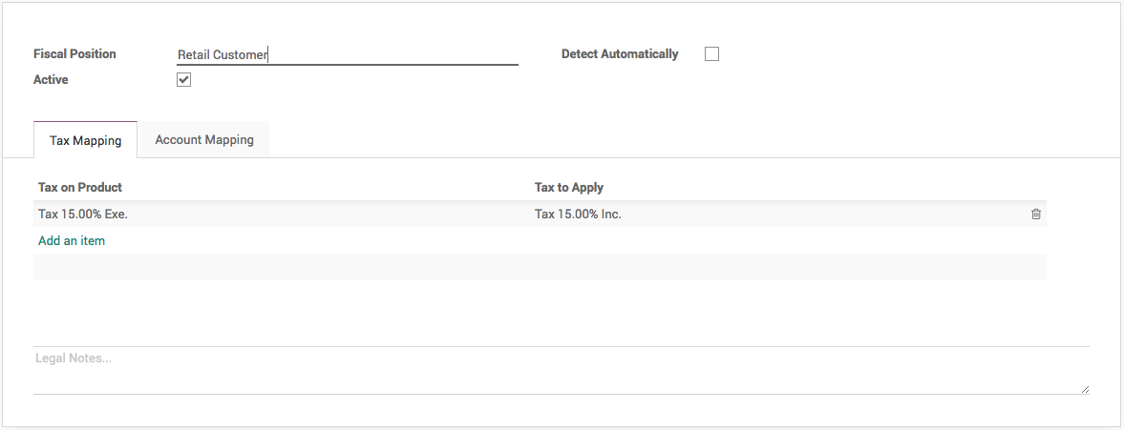This screenshot has width=1124, height=430.
Task: Switch to the Account Mapping tab
Action: [204, 139]
